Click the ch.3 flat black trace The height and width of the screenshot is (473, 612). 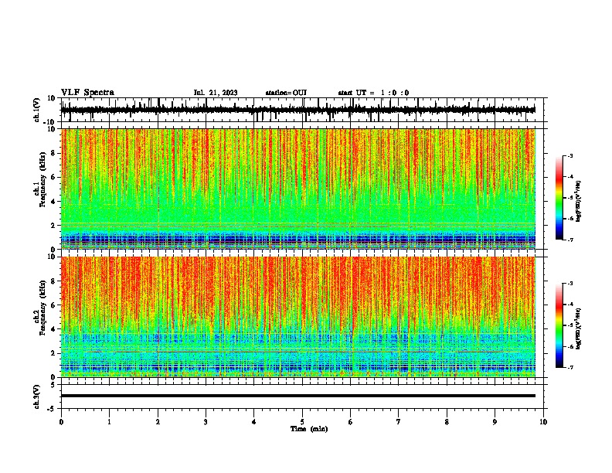click(298, 396)
